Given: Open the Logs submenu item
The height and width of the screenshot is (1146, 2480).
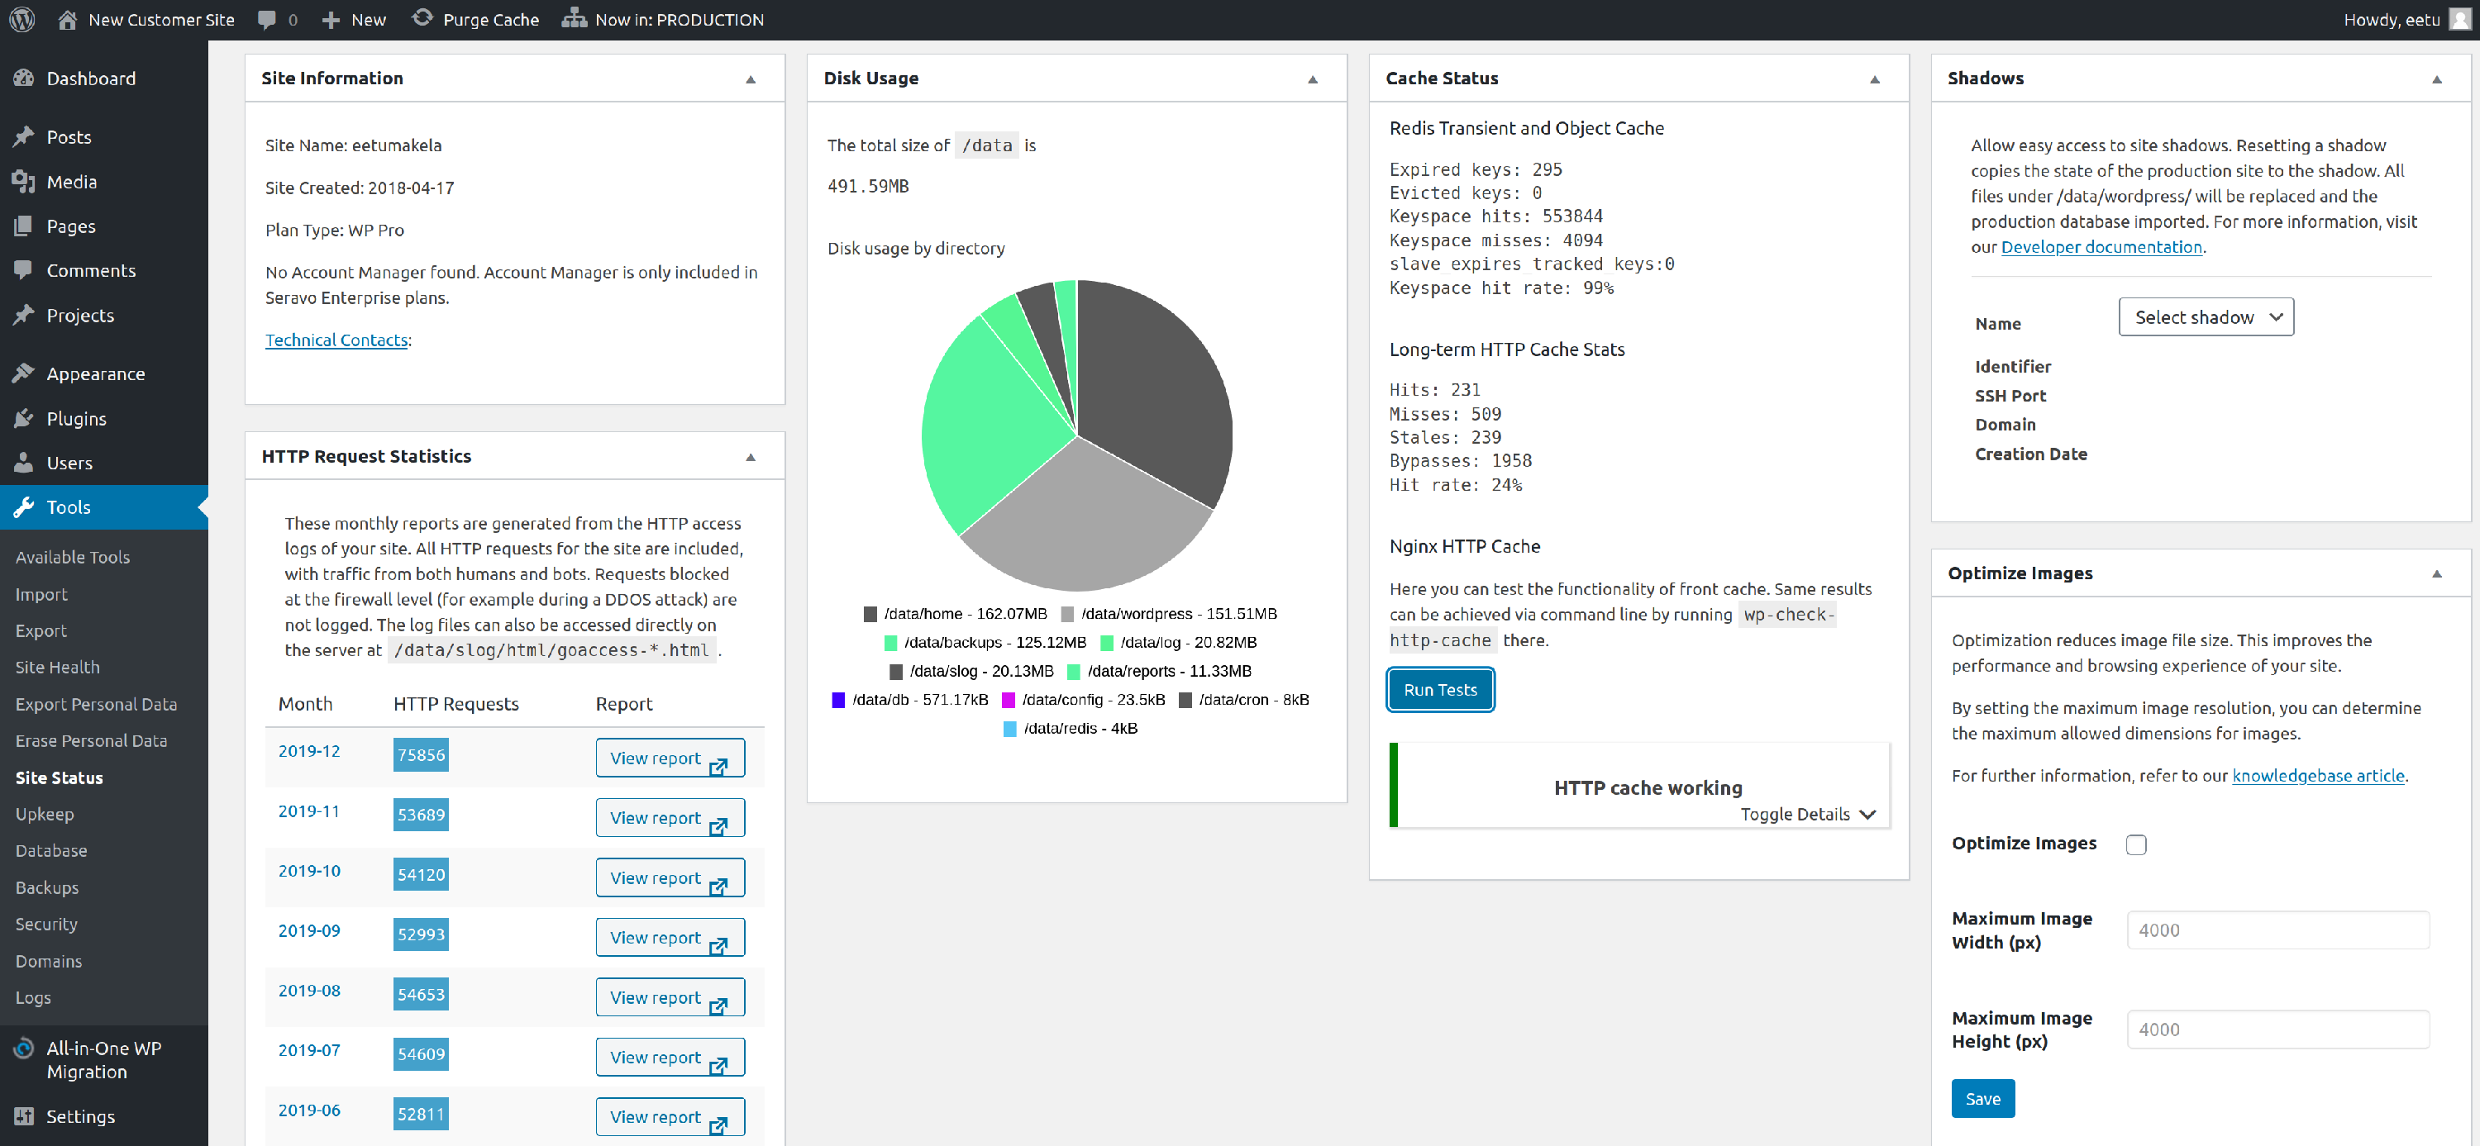Looking at the screenshot, I should click(33, 998).
